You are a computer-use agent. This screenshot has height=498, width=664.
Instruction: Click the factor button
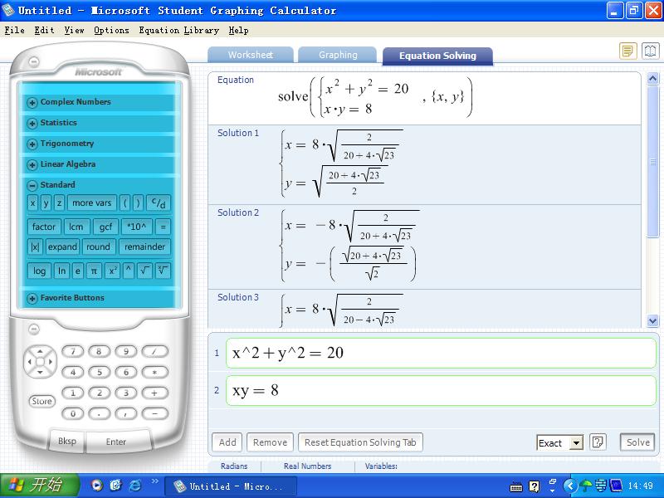(x=44, y=227)
